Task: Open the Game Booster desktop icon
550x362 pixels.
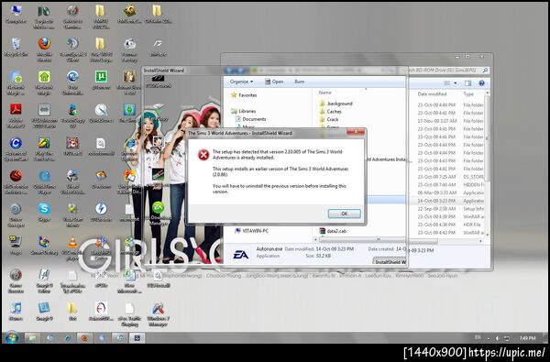Action: 16,281
